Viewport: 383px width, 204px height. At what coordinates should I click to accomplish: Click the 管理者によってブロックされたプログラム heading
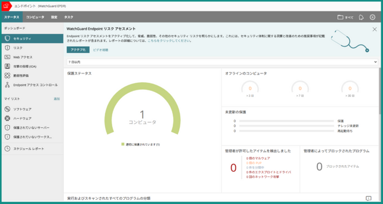(x=336, y=151)
